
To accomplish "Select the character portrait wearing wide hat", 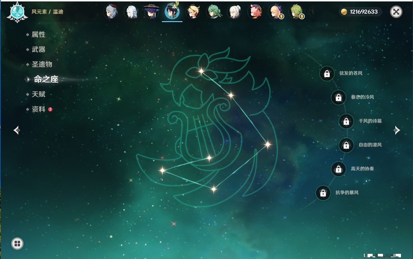I will click(x=151, y=12).
